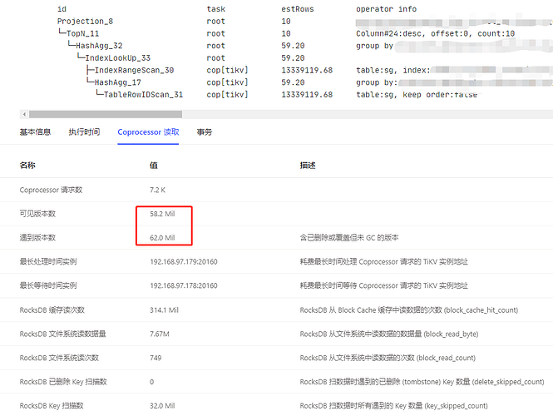Click the 最长等待时间实例 row label

coord(48,285)
